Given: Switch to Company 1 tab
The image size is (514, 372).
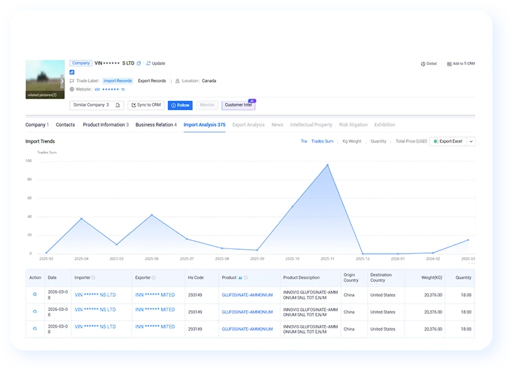Looking at the screenshot, I should point(37,125).
